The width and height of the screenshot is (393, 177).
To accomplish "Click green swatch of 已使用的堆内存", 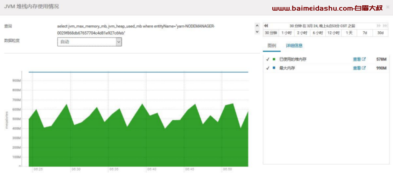I will click(274, 59).
